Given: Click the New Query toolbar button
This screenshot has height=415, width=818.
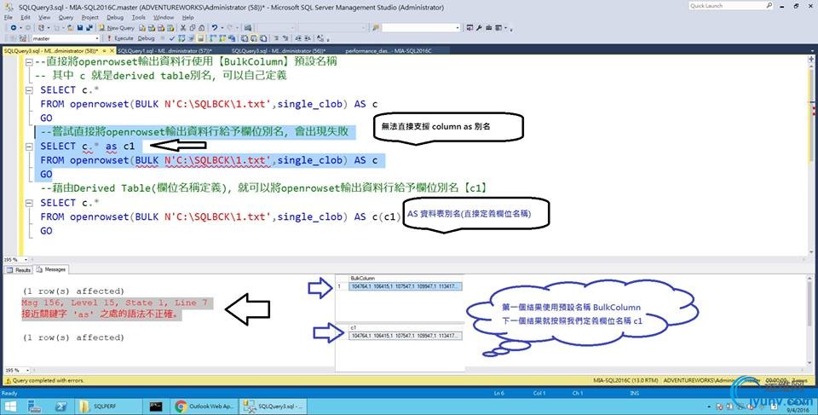Looking at the screenshot, I should [x=116, y=27].
